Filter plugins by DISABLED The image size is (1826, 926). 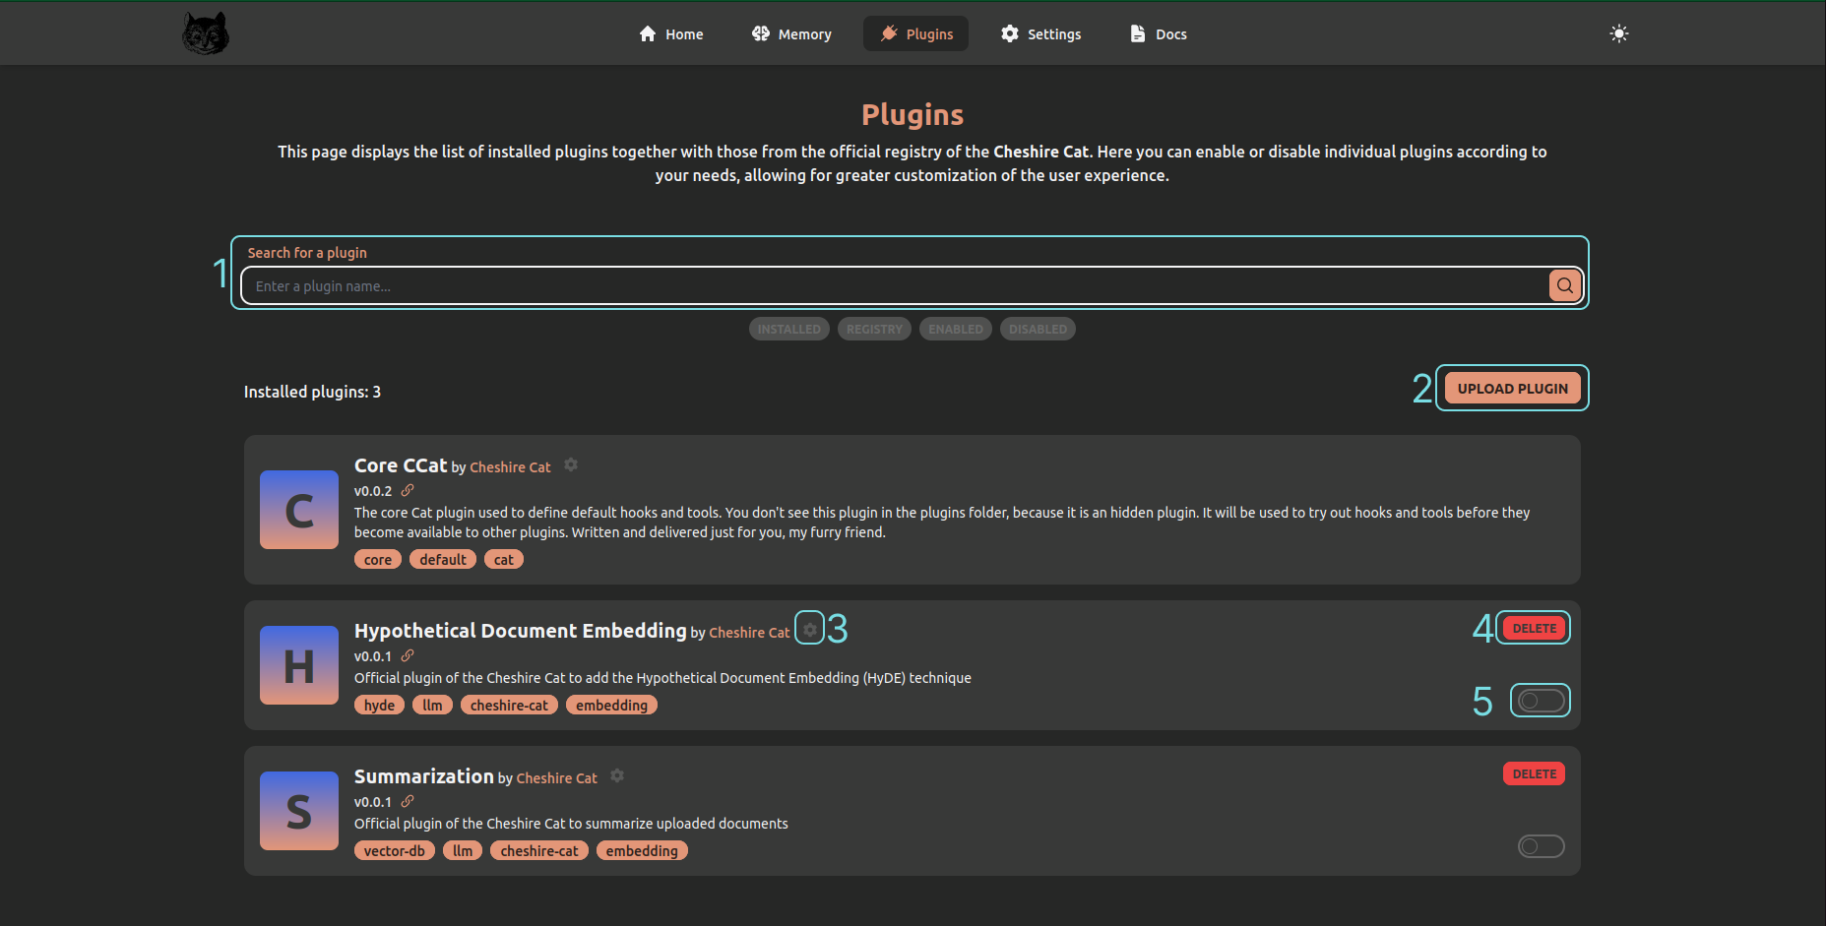[1038, 330]
